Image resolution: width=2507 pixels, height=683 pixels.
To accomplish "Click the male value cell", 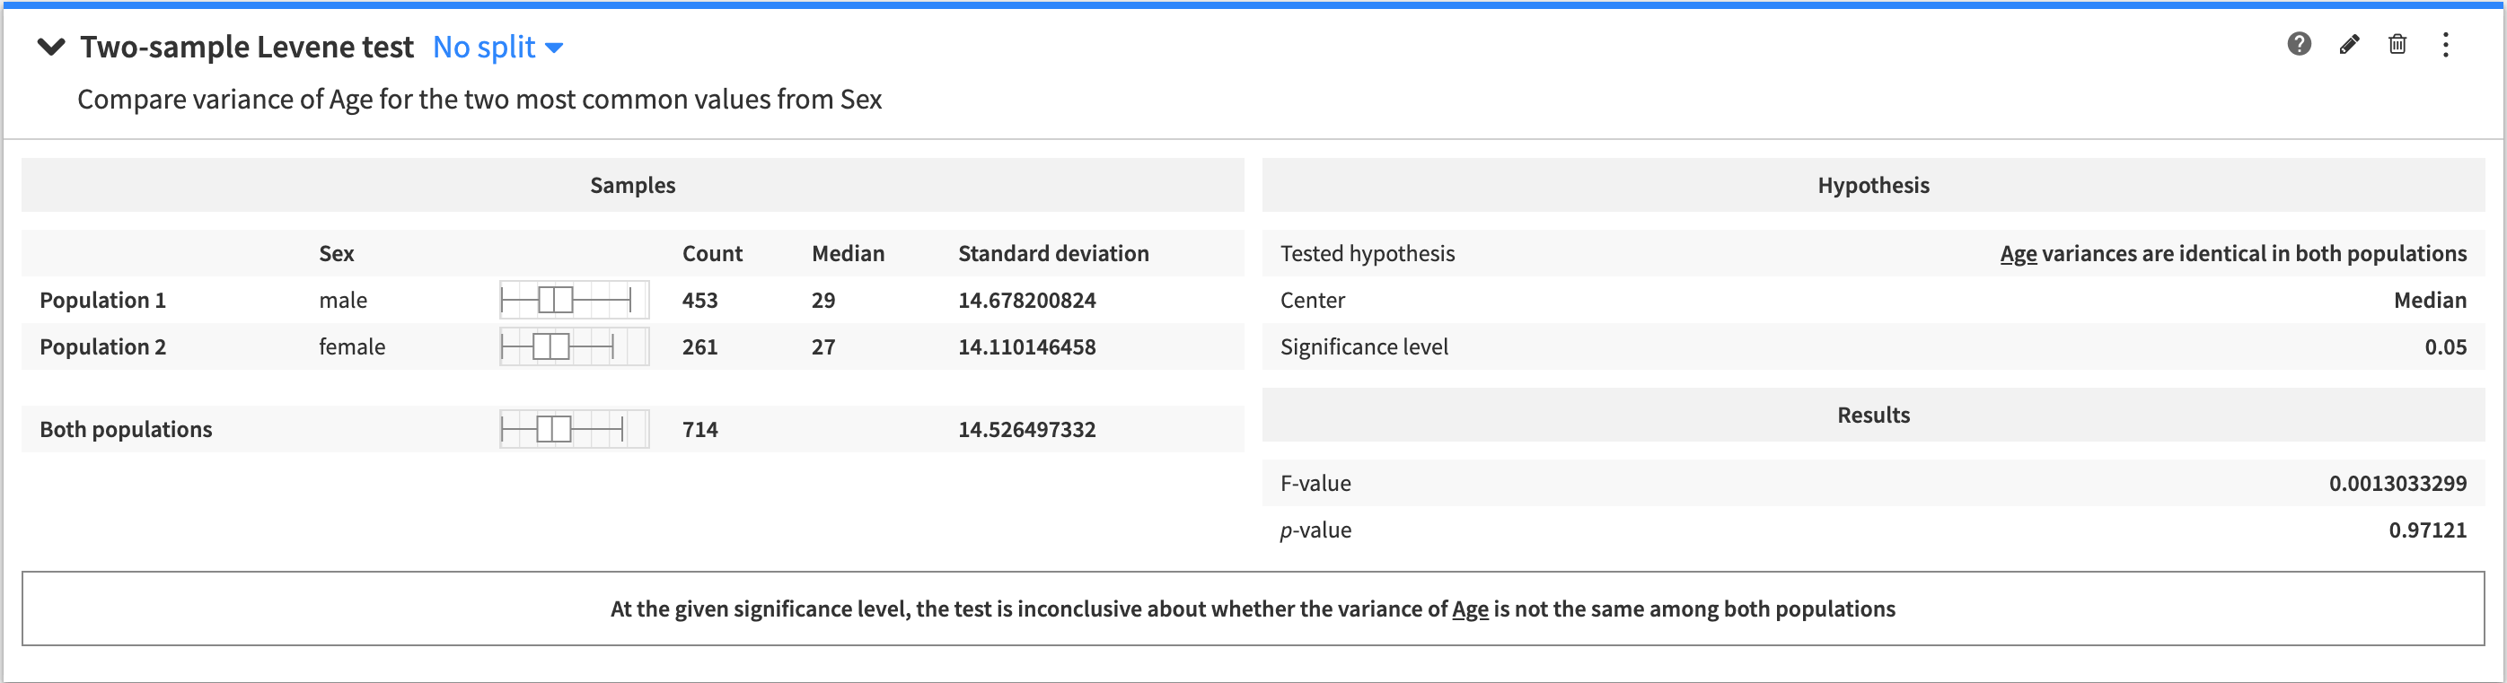I will pyautogui.click(x=343, y=300).
